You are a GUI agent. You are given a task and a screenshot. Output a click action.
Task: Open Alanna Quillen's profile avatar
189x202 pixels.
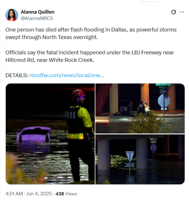pos(12,15)
